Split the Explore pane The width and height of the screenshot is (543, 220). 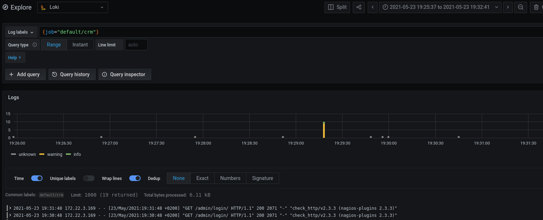pyautogui.click(x=337, y=7)
